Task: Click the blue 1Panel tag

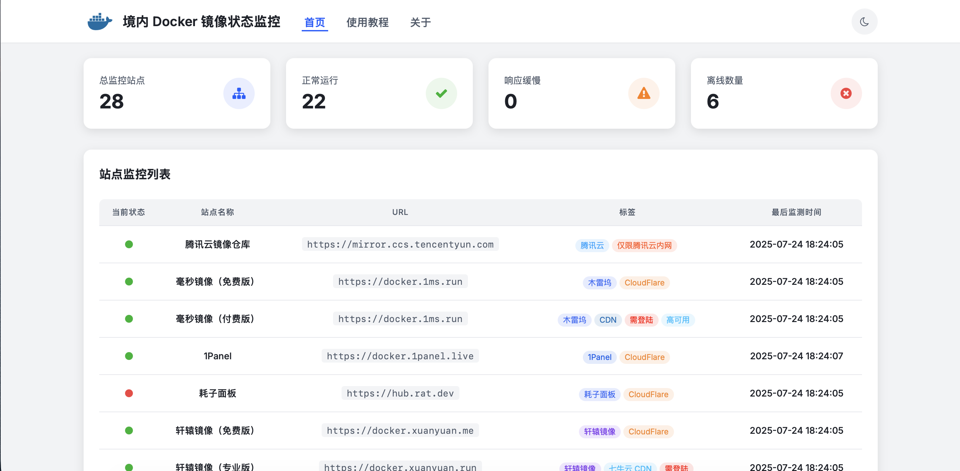Action: click(599, 357)
